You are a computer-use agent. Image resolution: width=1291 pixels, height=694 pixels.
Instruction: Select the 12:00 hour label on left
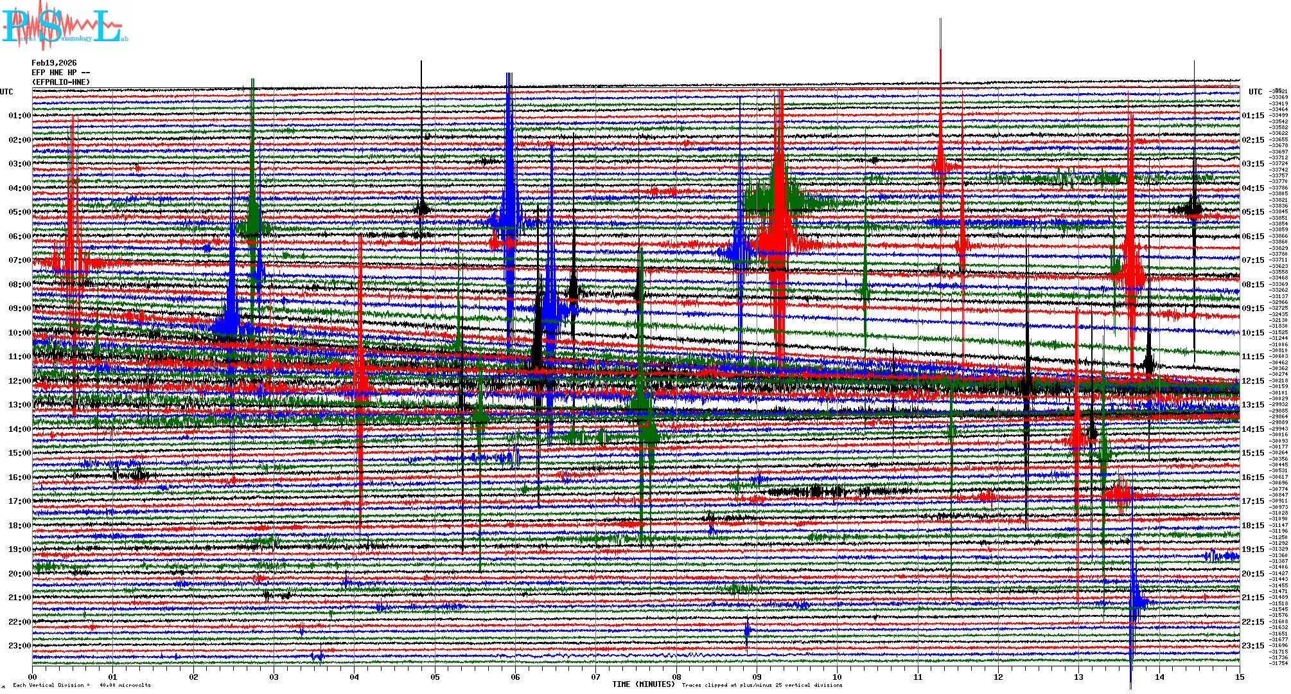pos(19,381)
